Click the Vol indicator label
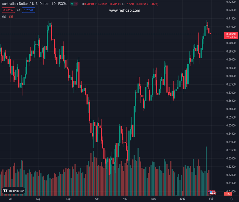The width and height of the screenshot is (239, 202). pyautogui.click(x=4, y=16)
